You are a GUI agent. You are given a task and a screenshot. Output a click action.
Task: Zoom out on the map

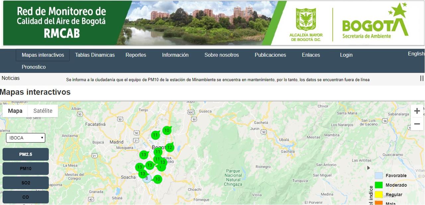tap(417, 124)
